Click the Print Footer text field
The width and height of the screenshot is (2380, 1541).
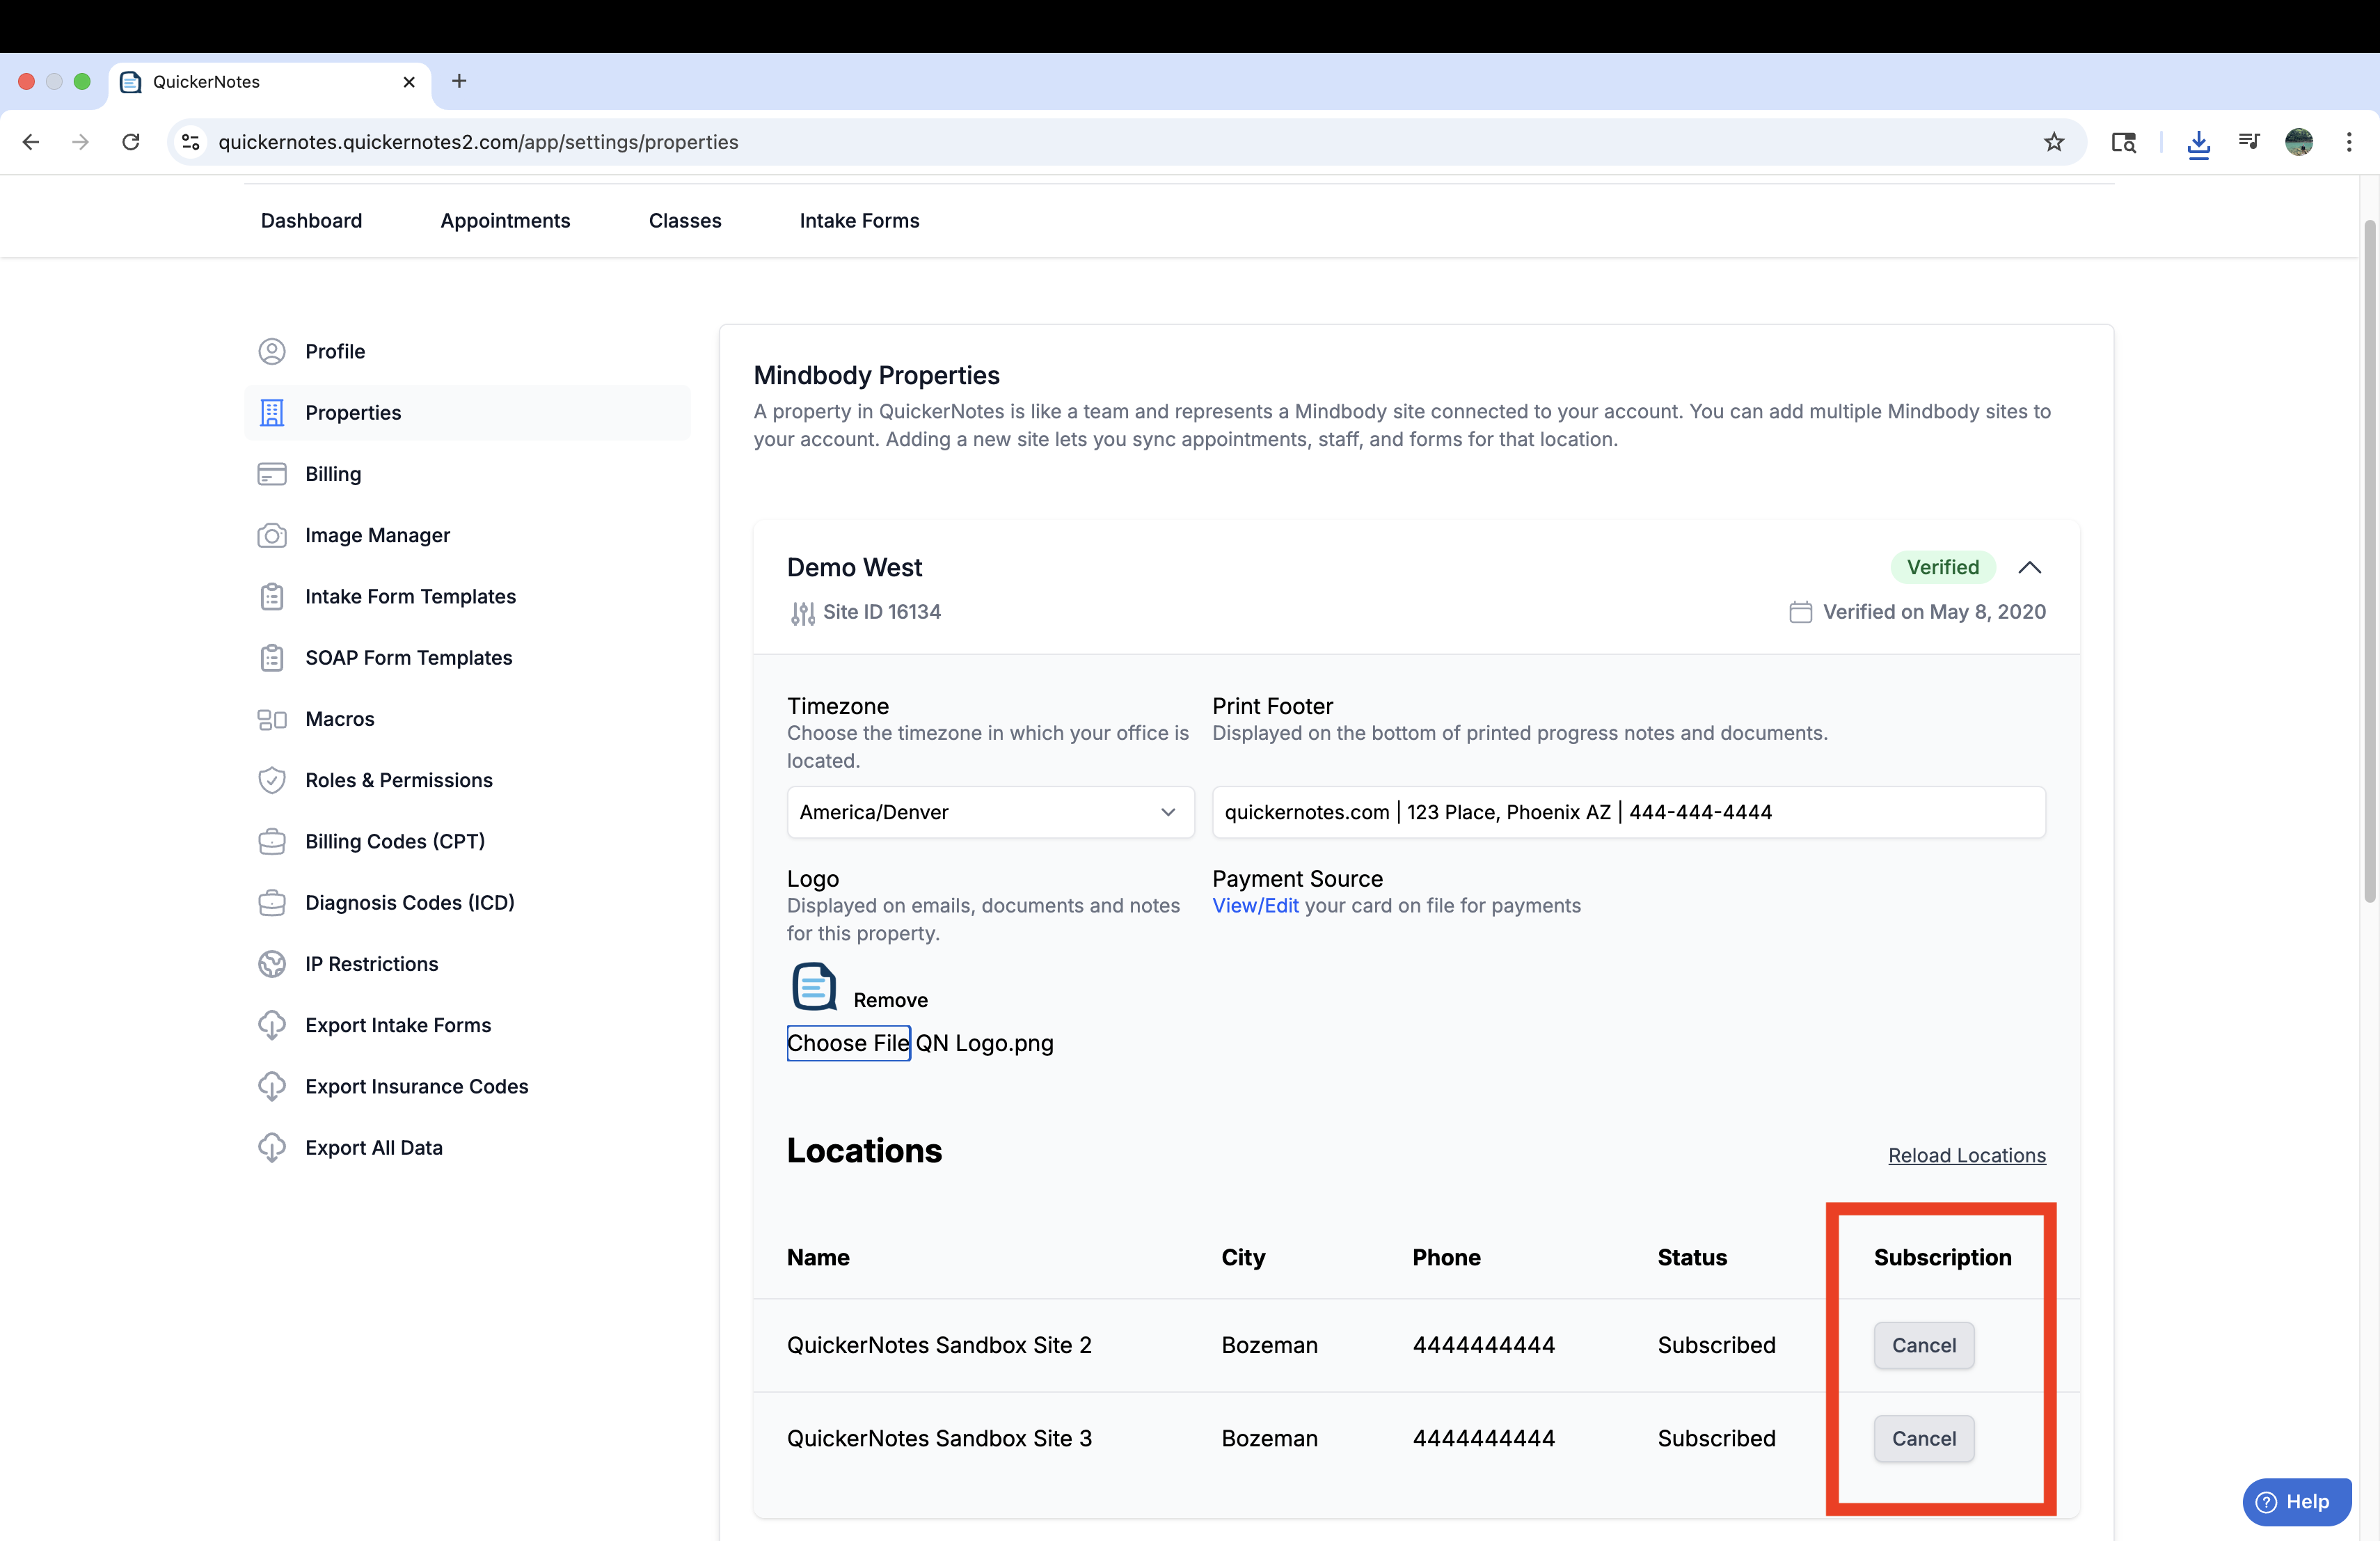pyautogui.click(x=1628, y=812)
